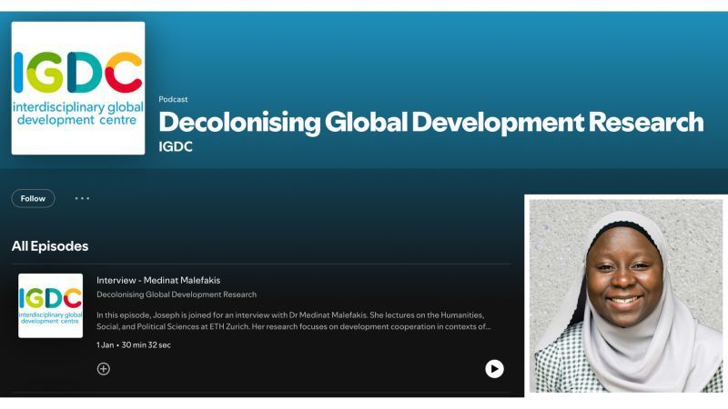
Task: Click the colorful IGDC letters in large cover
Action: [78, 74]
